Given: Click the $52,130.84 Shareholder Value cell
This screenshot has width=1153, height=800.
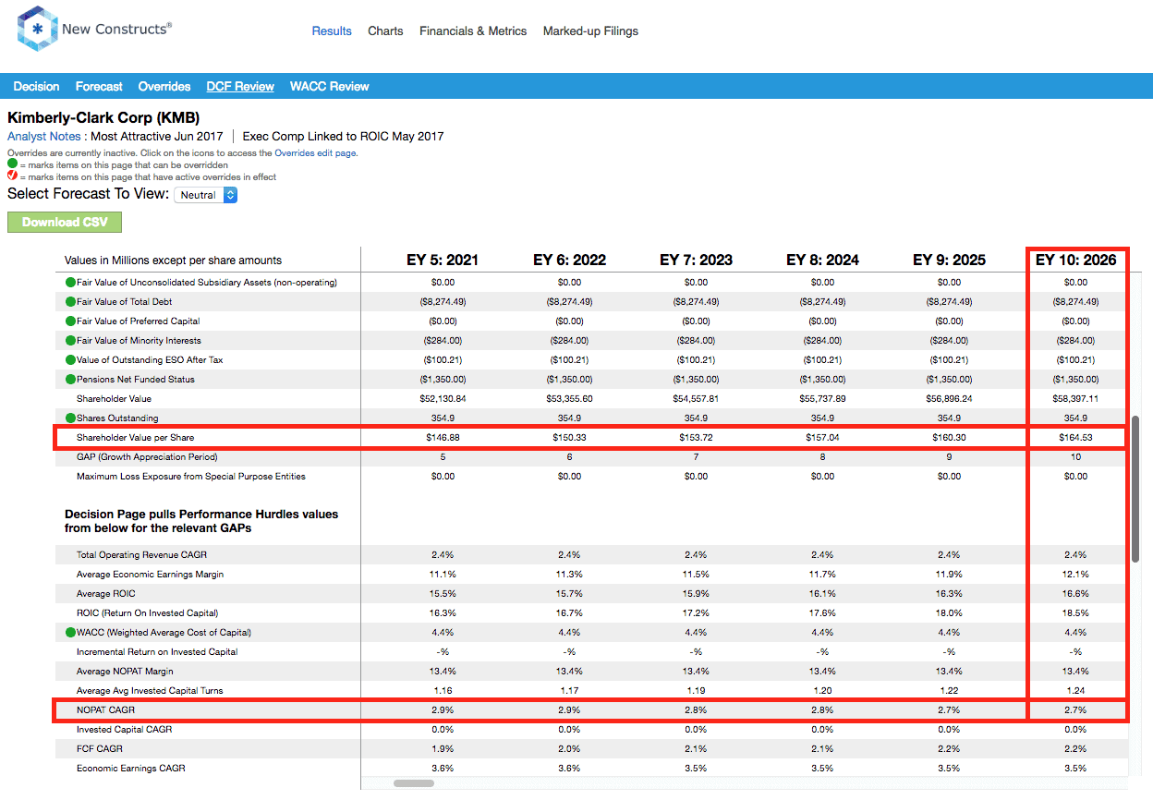Looking at the screenshot, I should click(x=443, y=399).
